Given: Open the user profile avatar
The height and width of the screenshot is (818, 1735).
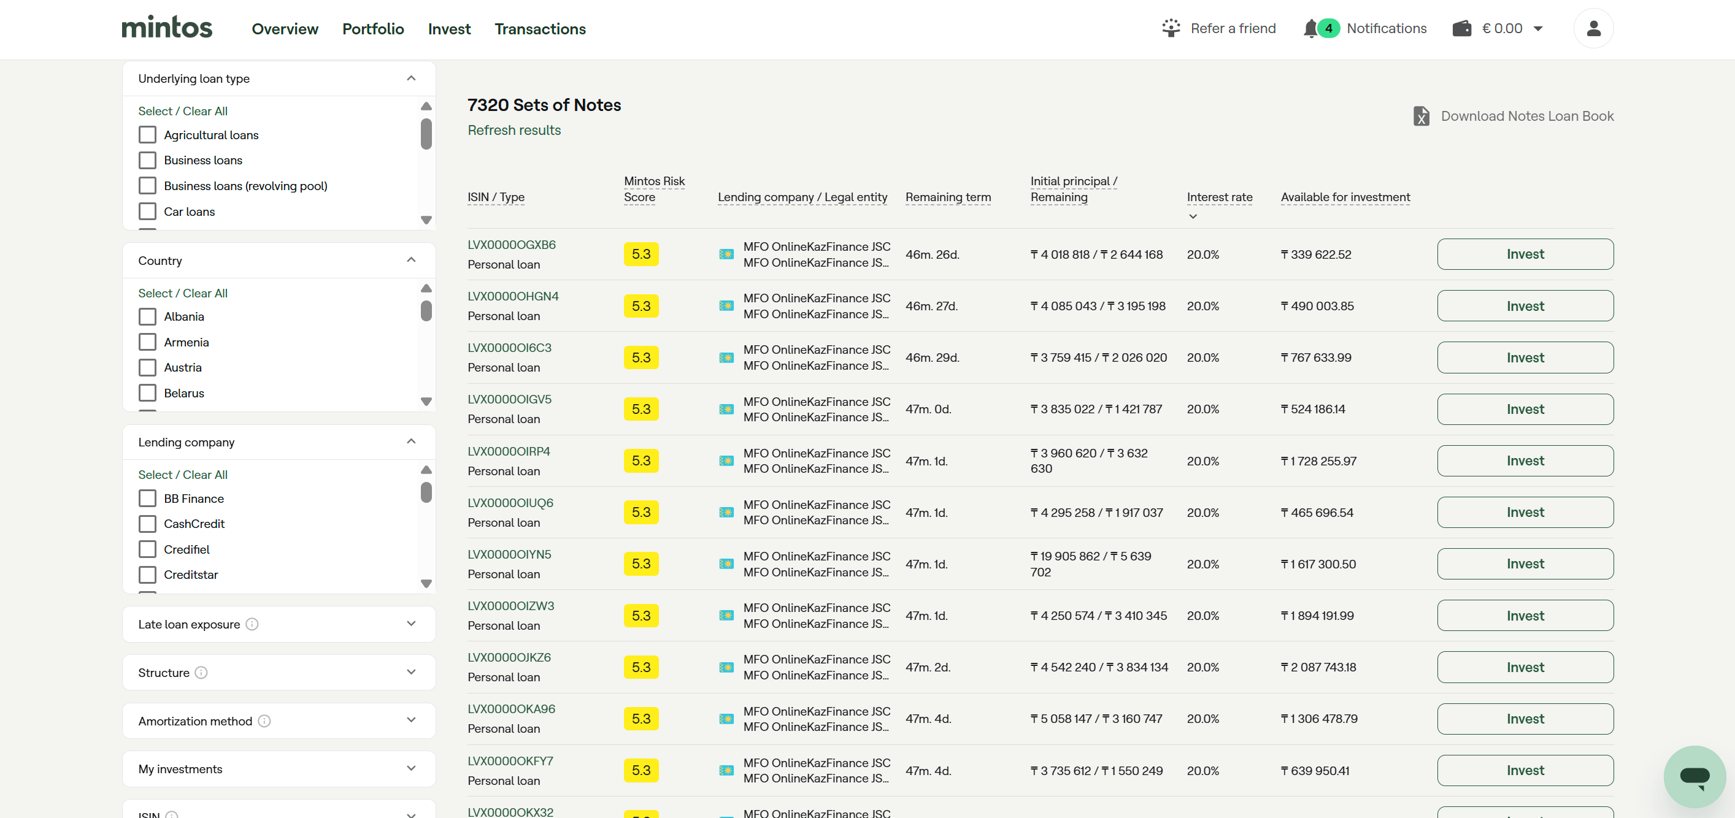Looking at the screenshot, I should 1593,28.
